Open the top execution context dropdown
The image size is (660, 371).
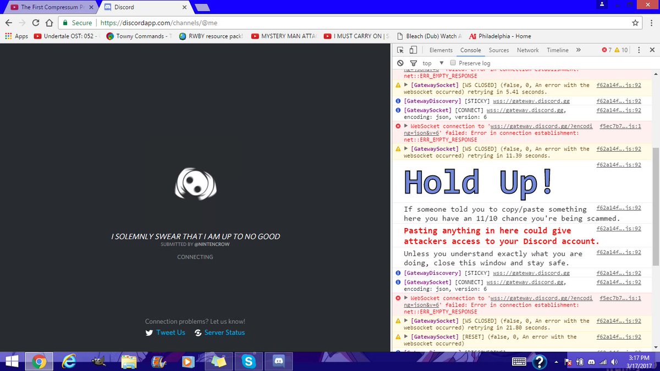click(433, 63)
